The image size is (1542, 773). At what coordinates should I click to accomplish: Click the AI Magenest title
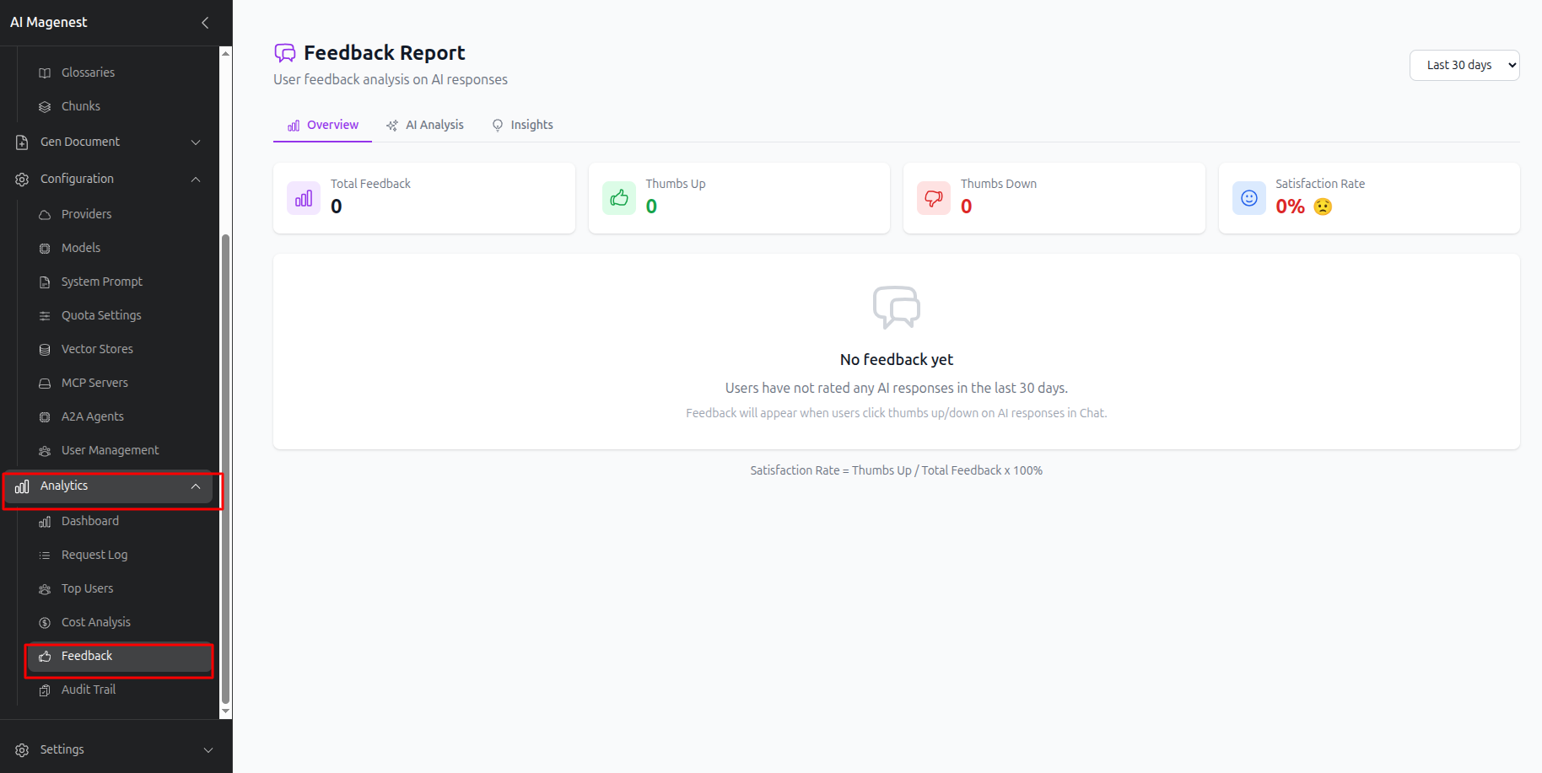(x=49, y=23)
